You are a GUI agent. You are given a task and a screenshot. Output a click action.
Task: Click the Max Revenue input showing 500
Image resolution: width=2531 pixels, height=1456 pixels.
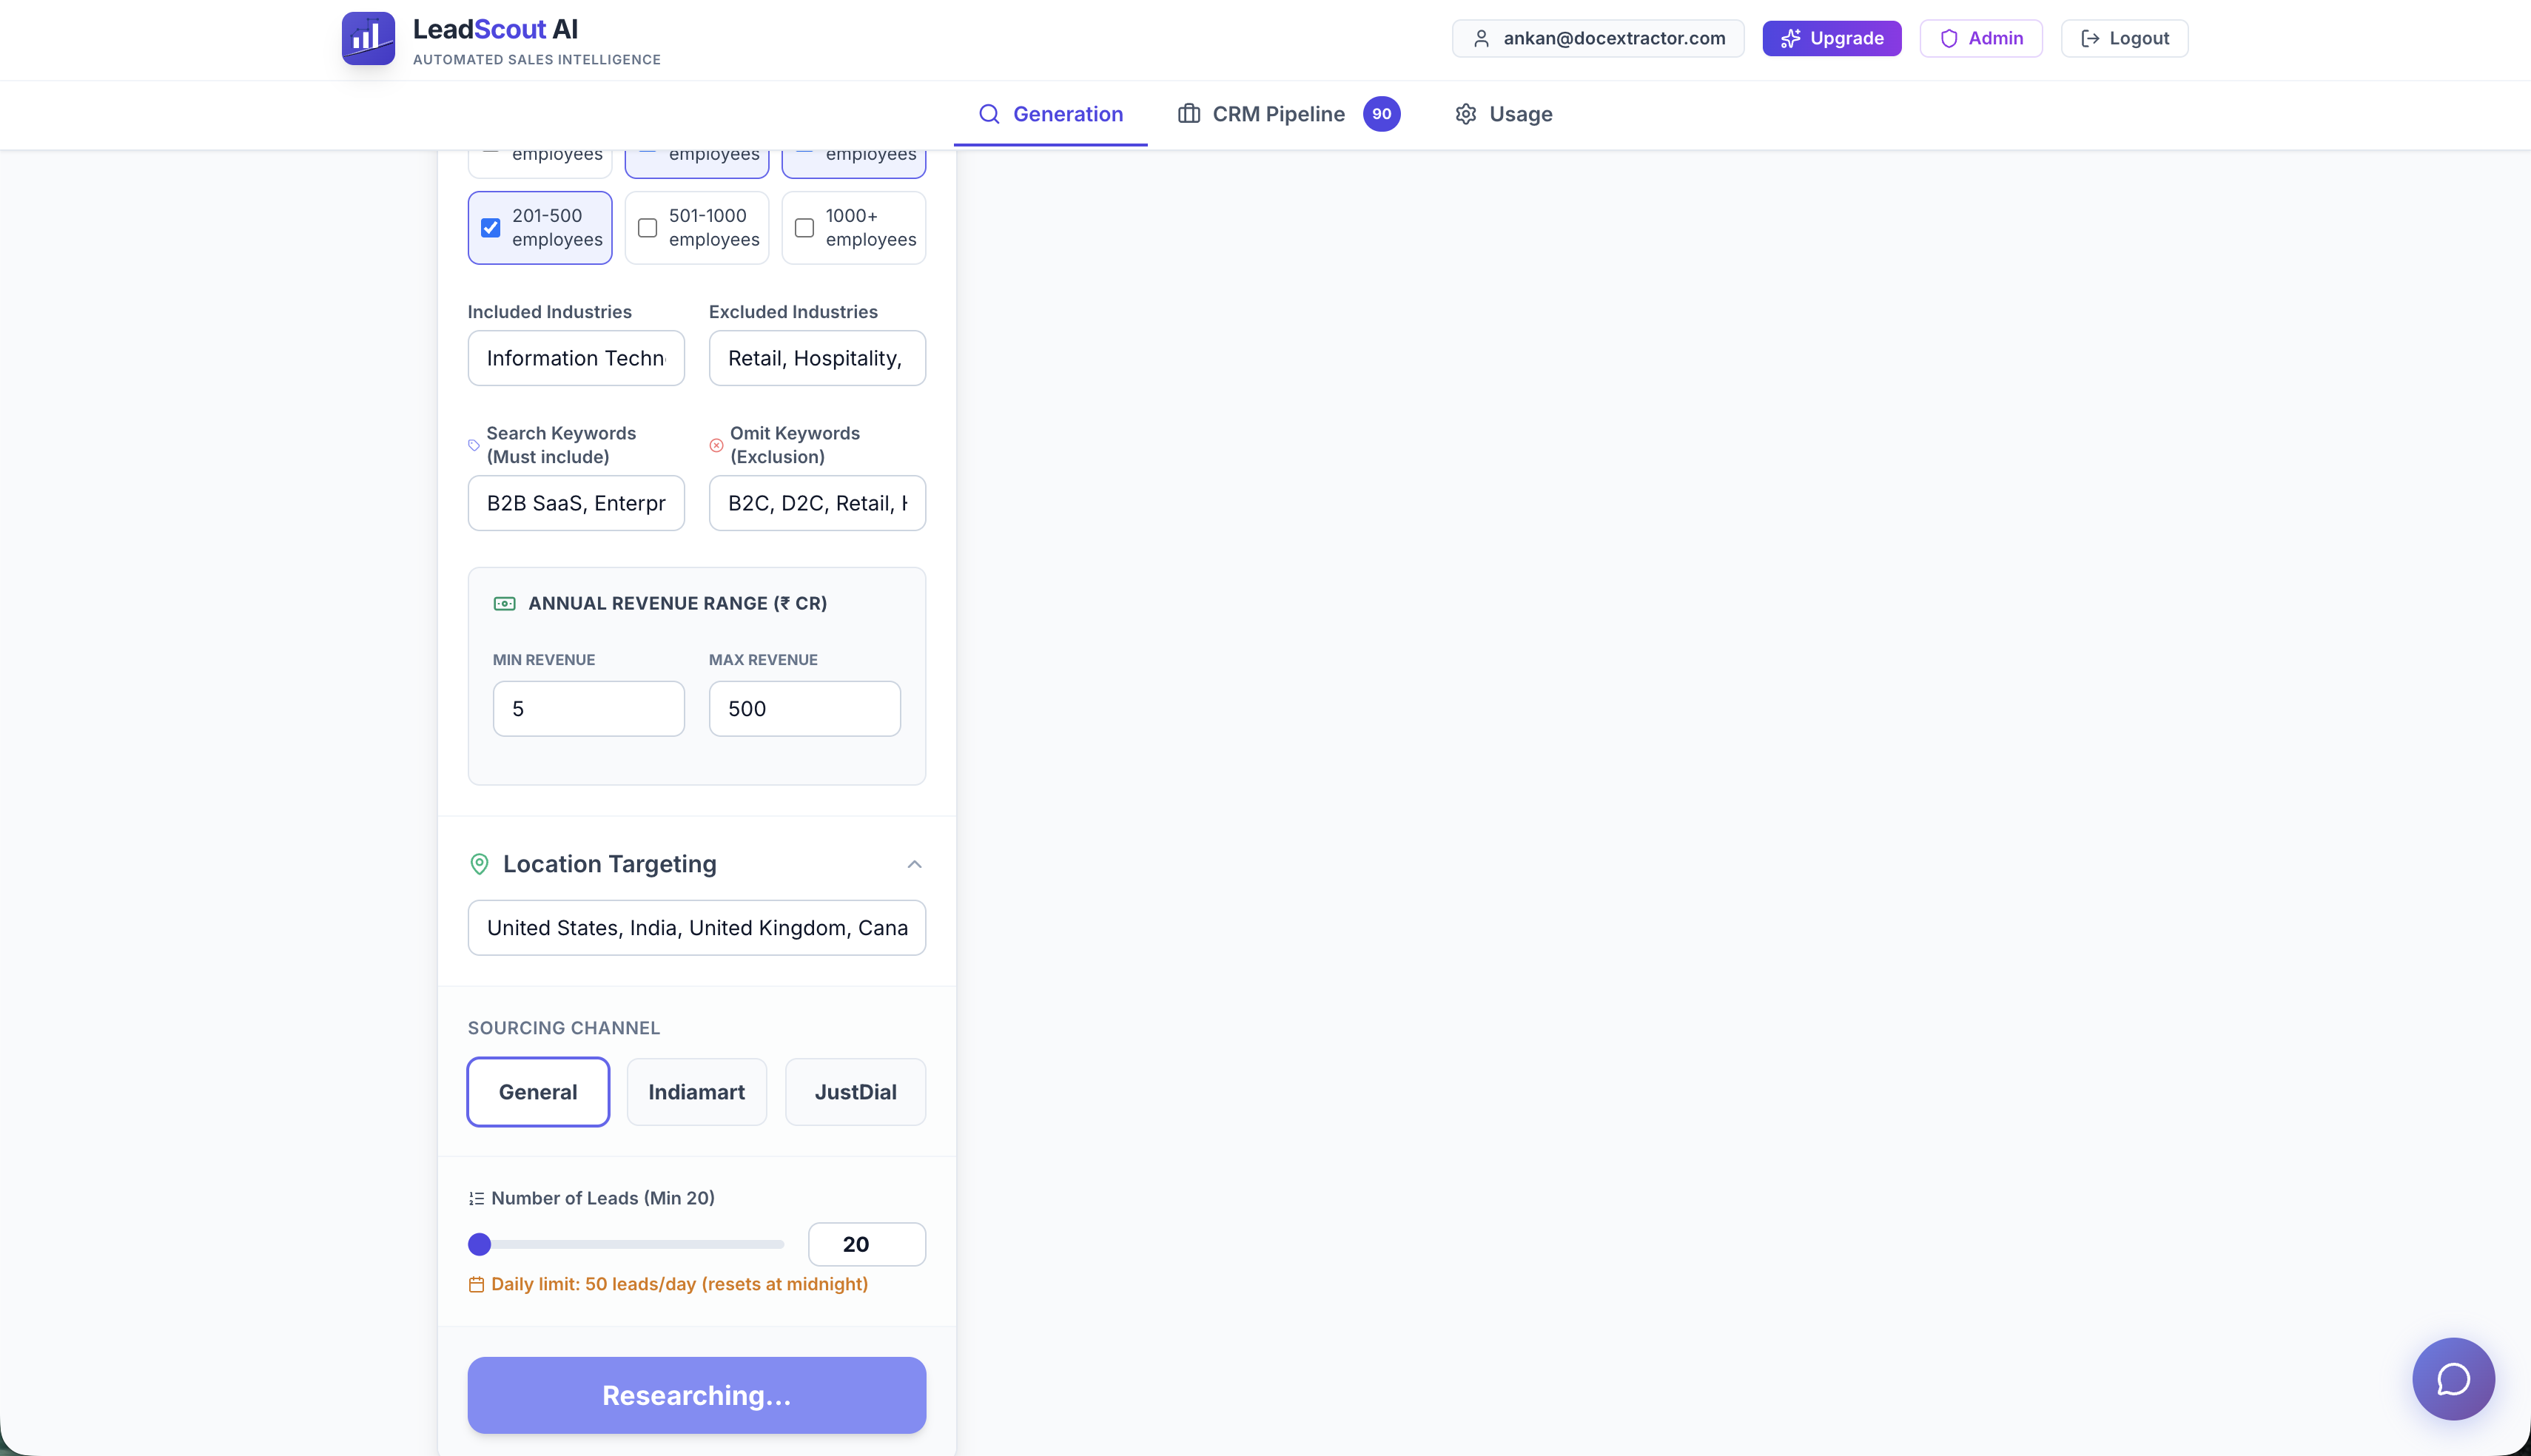click(x=805, y=708)
